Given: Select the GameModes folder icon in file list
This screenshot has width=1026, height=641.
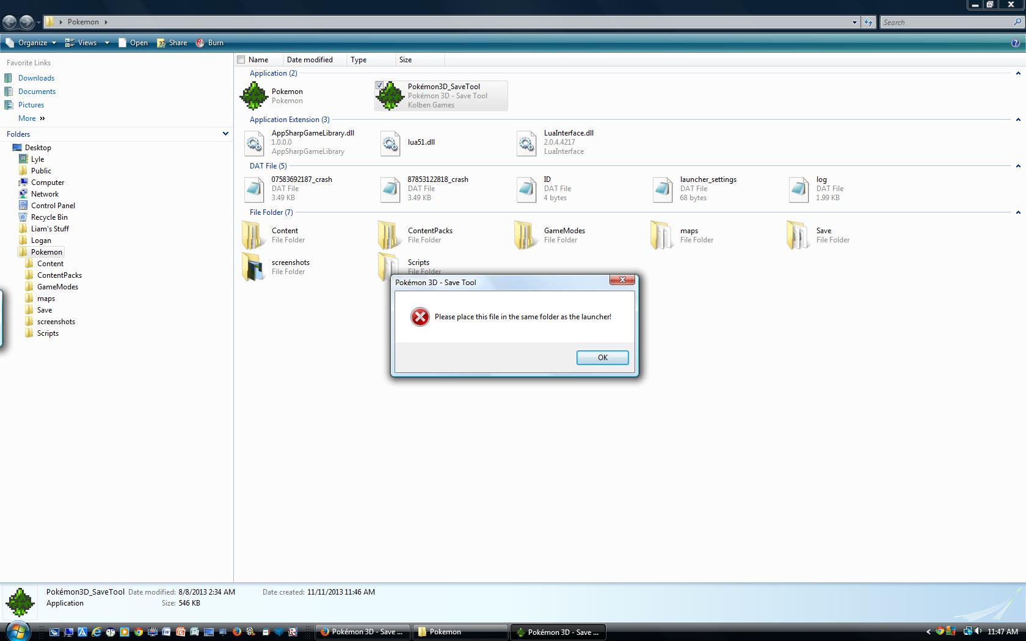Looking at the screenshot, I should 526,235.
